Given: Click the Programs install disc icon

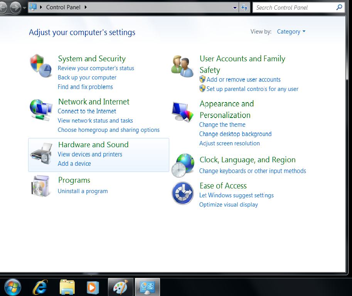Looking at the screenshot, I should [40, 186].
